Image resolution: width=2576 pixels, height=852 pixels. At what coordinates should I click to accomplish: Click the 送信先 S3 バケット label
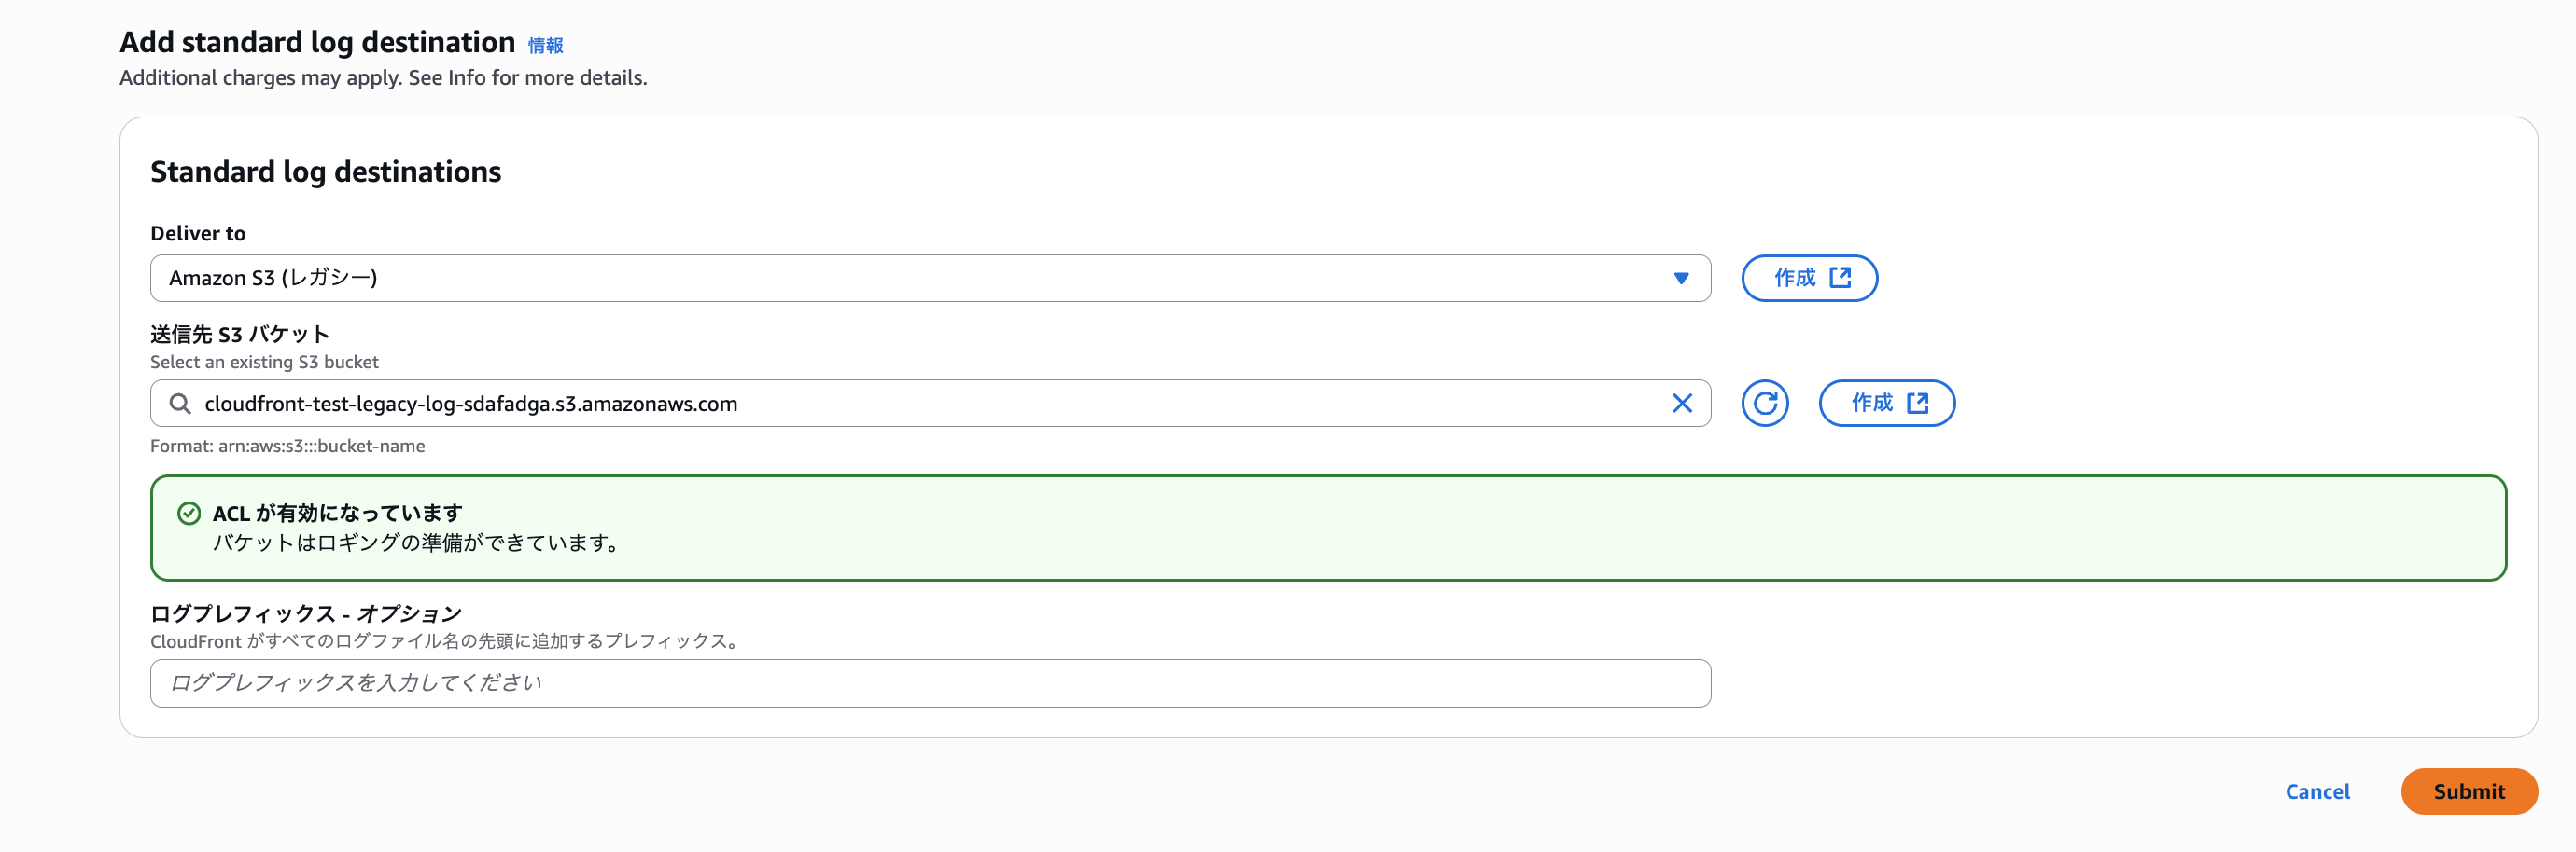[x=240, y=334]
